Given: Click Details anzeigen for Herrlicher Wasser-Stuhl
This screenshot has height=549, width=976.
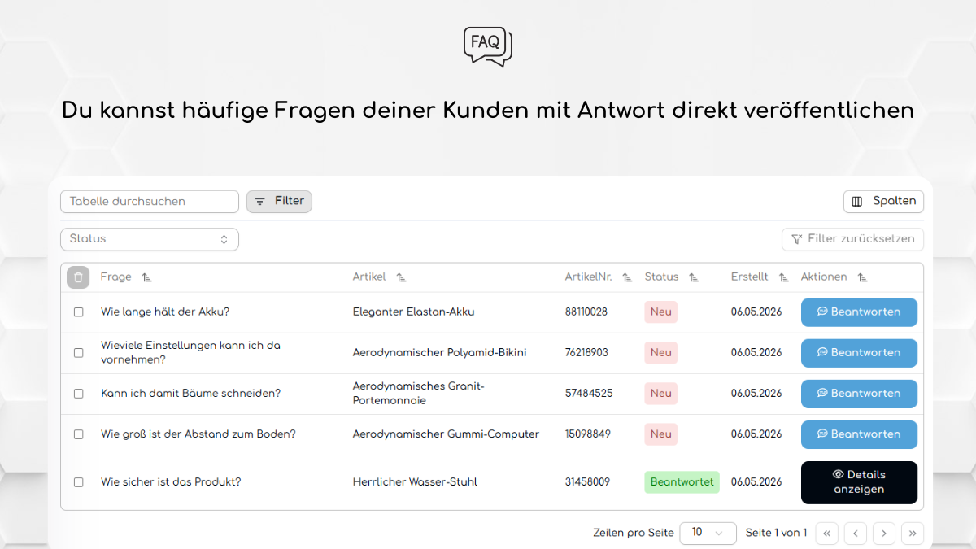Looking at the screenshot, I should (859, 482).
